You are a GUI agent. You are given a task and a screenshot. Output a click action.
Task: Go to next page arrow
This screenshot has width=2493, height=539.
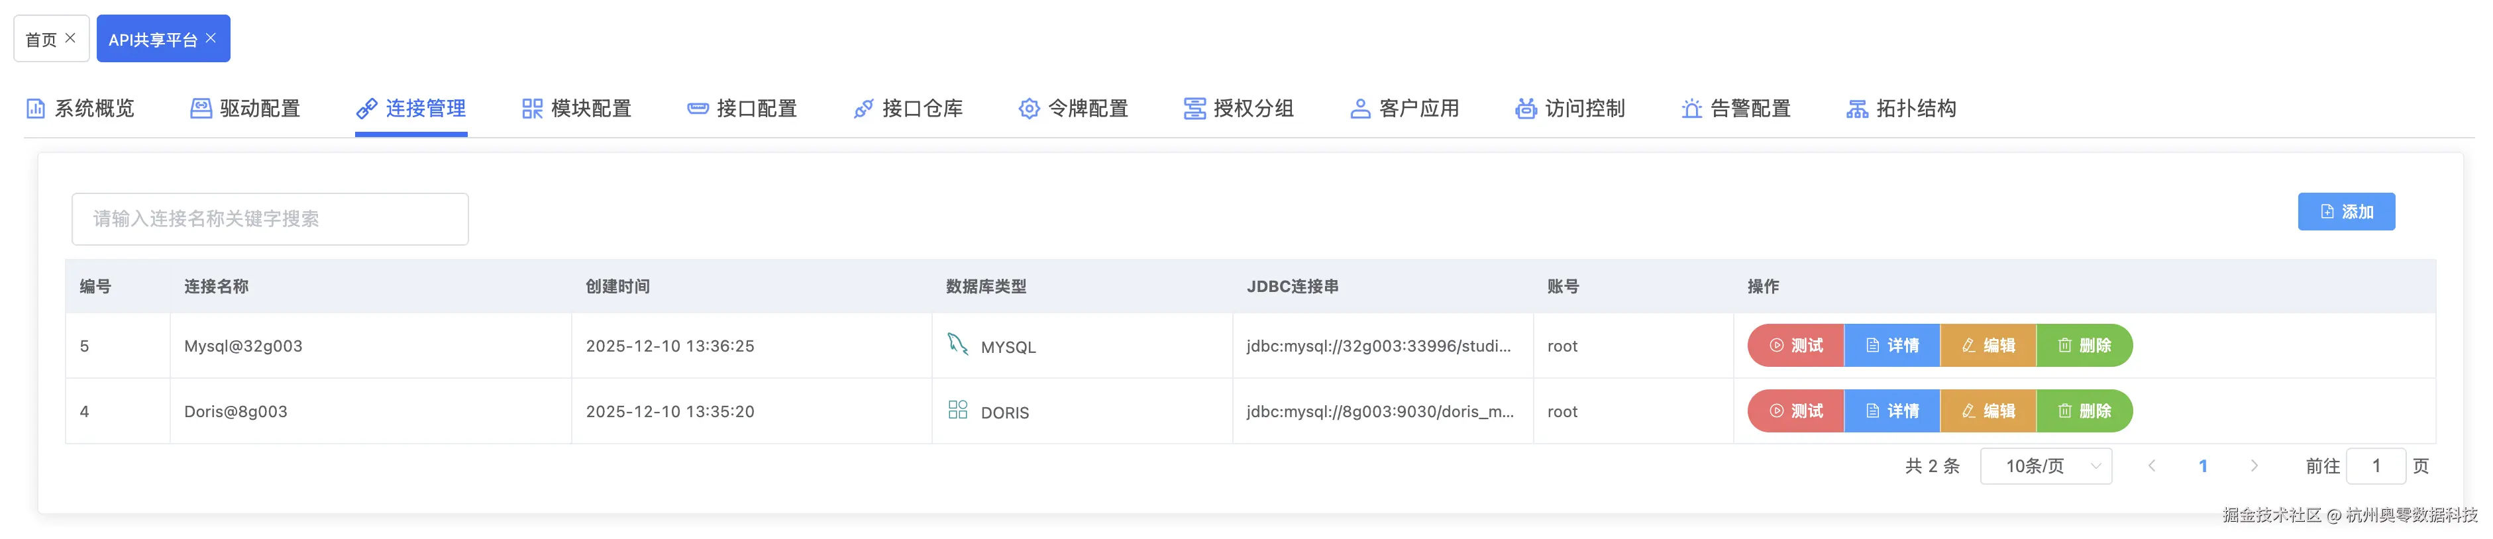(2254, 466)
